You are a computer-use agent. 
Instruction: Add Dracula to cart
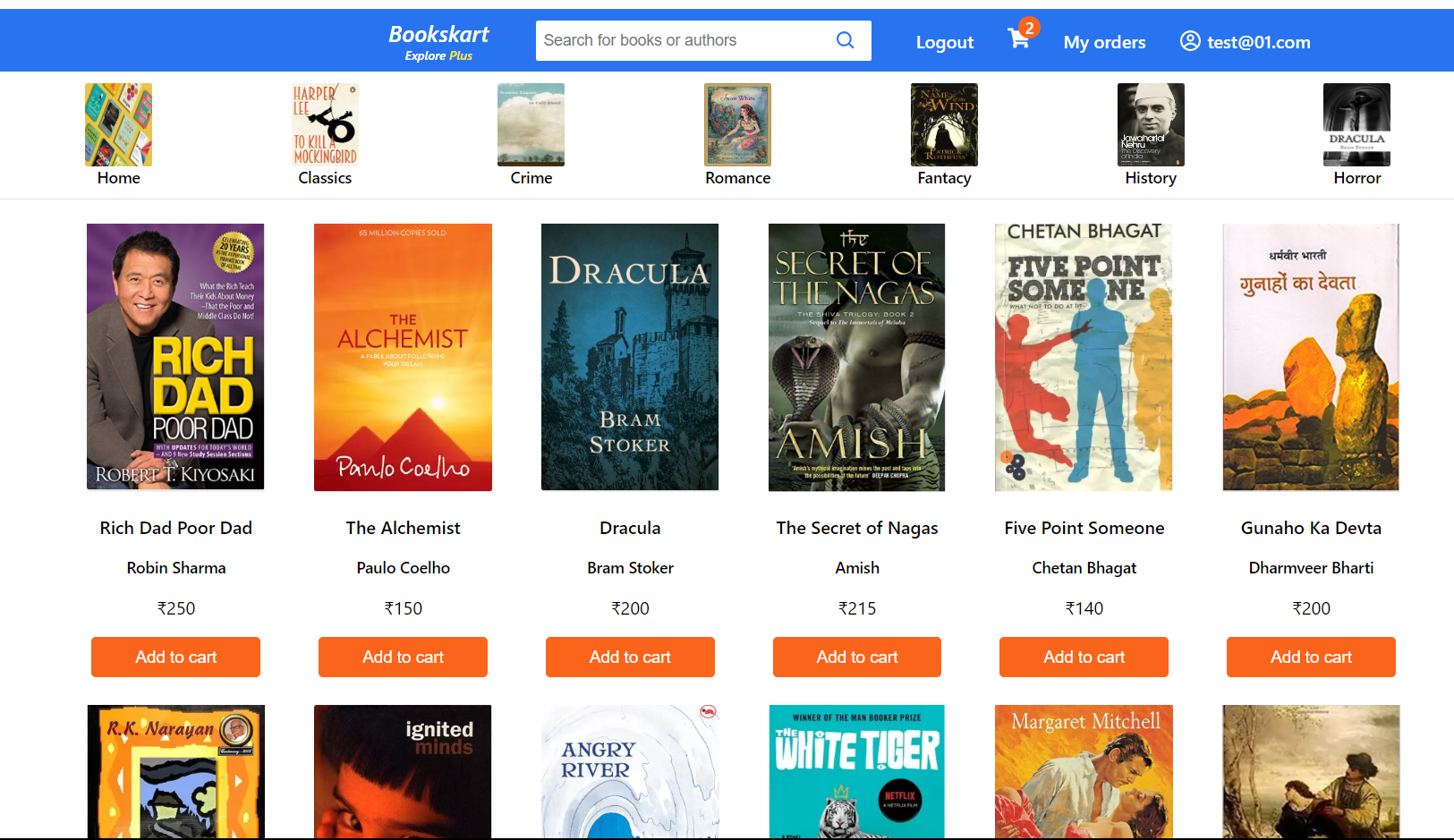tap(630, 657)
